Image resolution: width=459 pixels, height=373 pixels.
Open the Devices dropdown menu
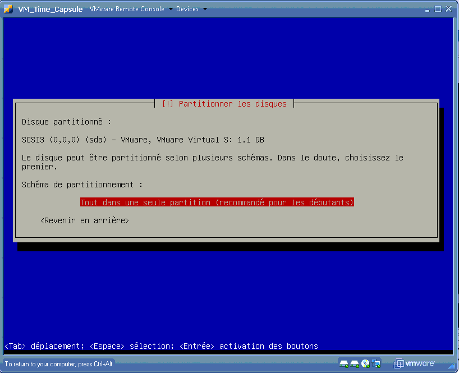191,9
